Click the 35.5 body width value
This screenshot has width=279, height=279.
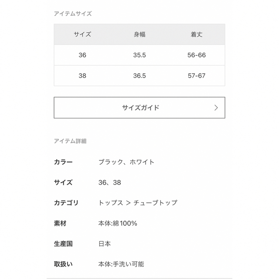point(139,55)
